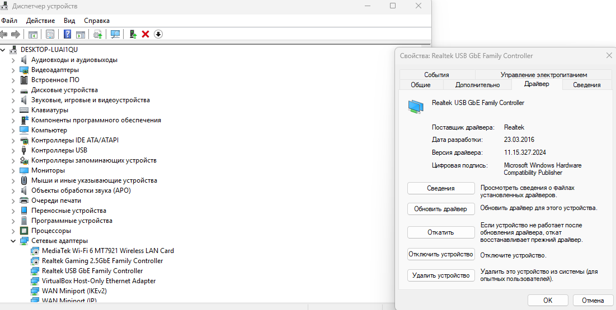
Task: Open the Справка menu
Action: coord(97,21)
